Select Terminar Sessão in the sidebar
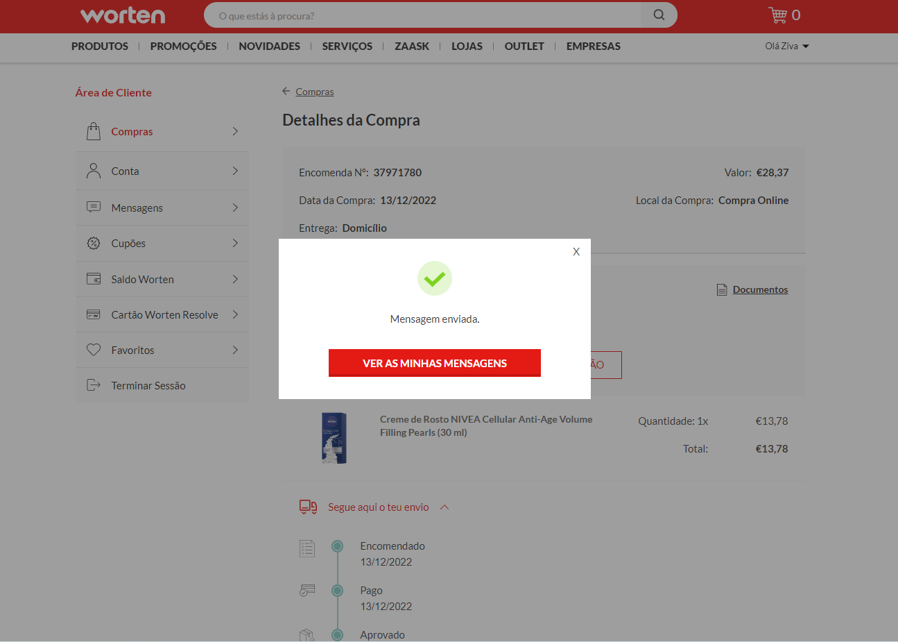Viewport: 898px width, 642px height. click(162, 385)
